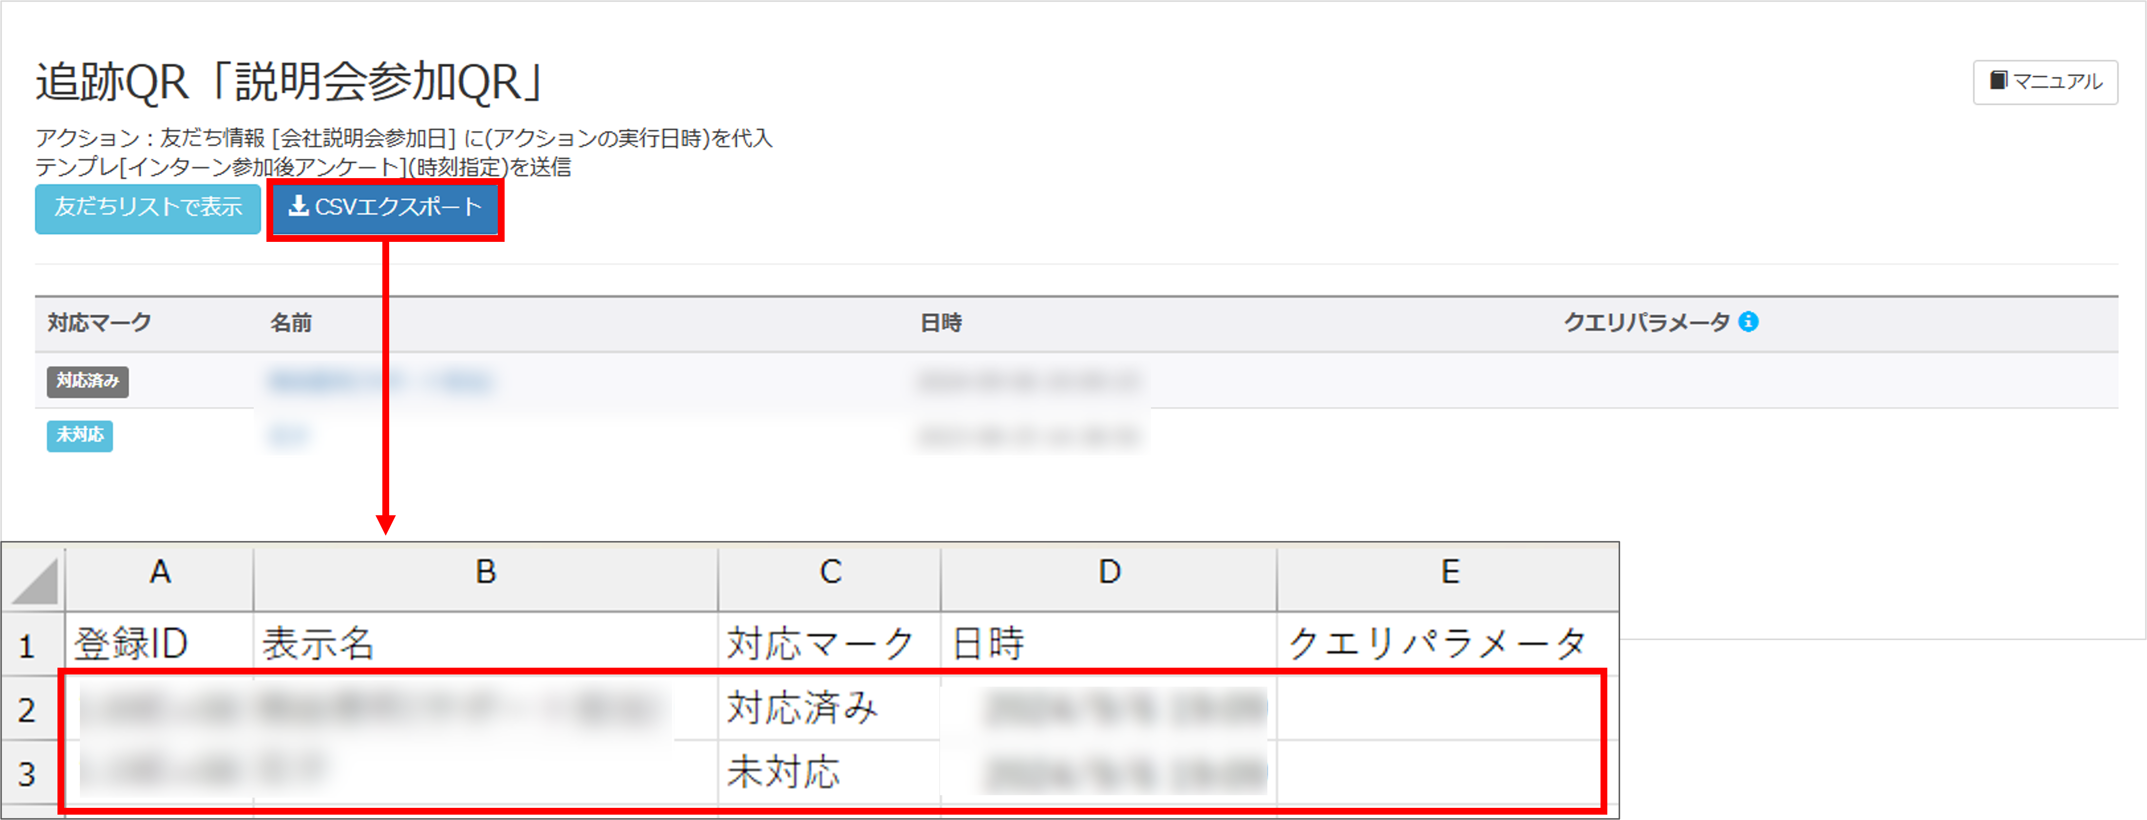Select spreadsheet column E header
Screen dimensions: 2147x820
(1449, 573)
